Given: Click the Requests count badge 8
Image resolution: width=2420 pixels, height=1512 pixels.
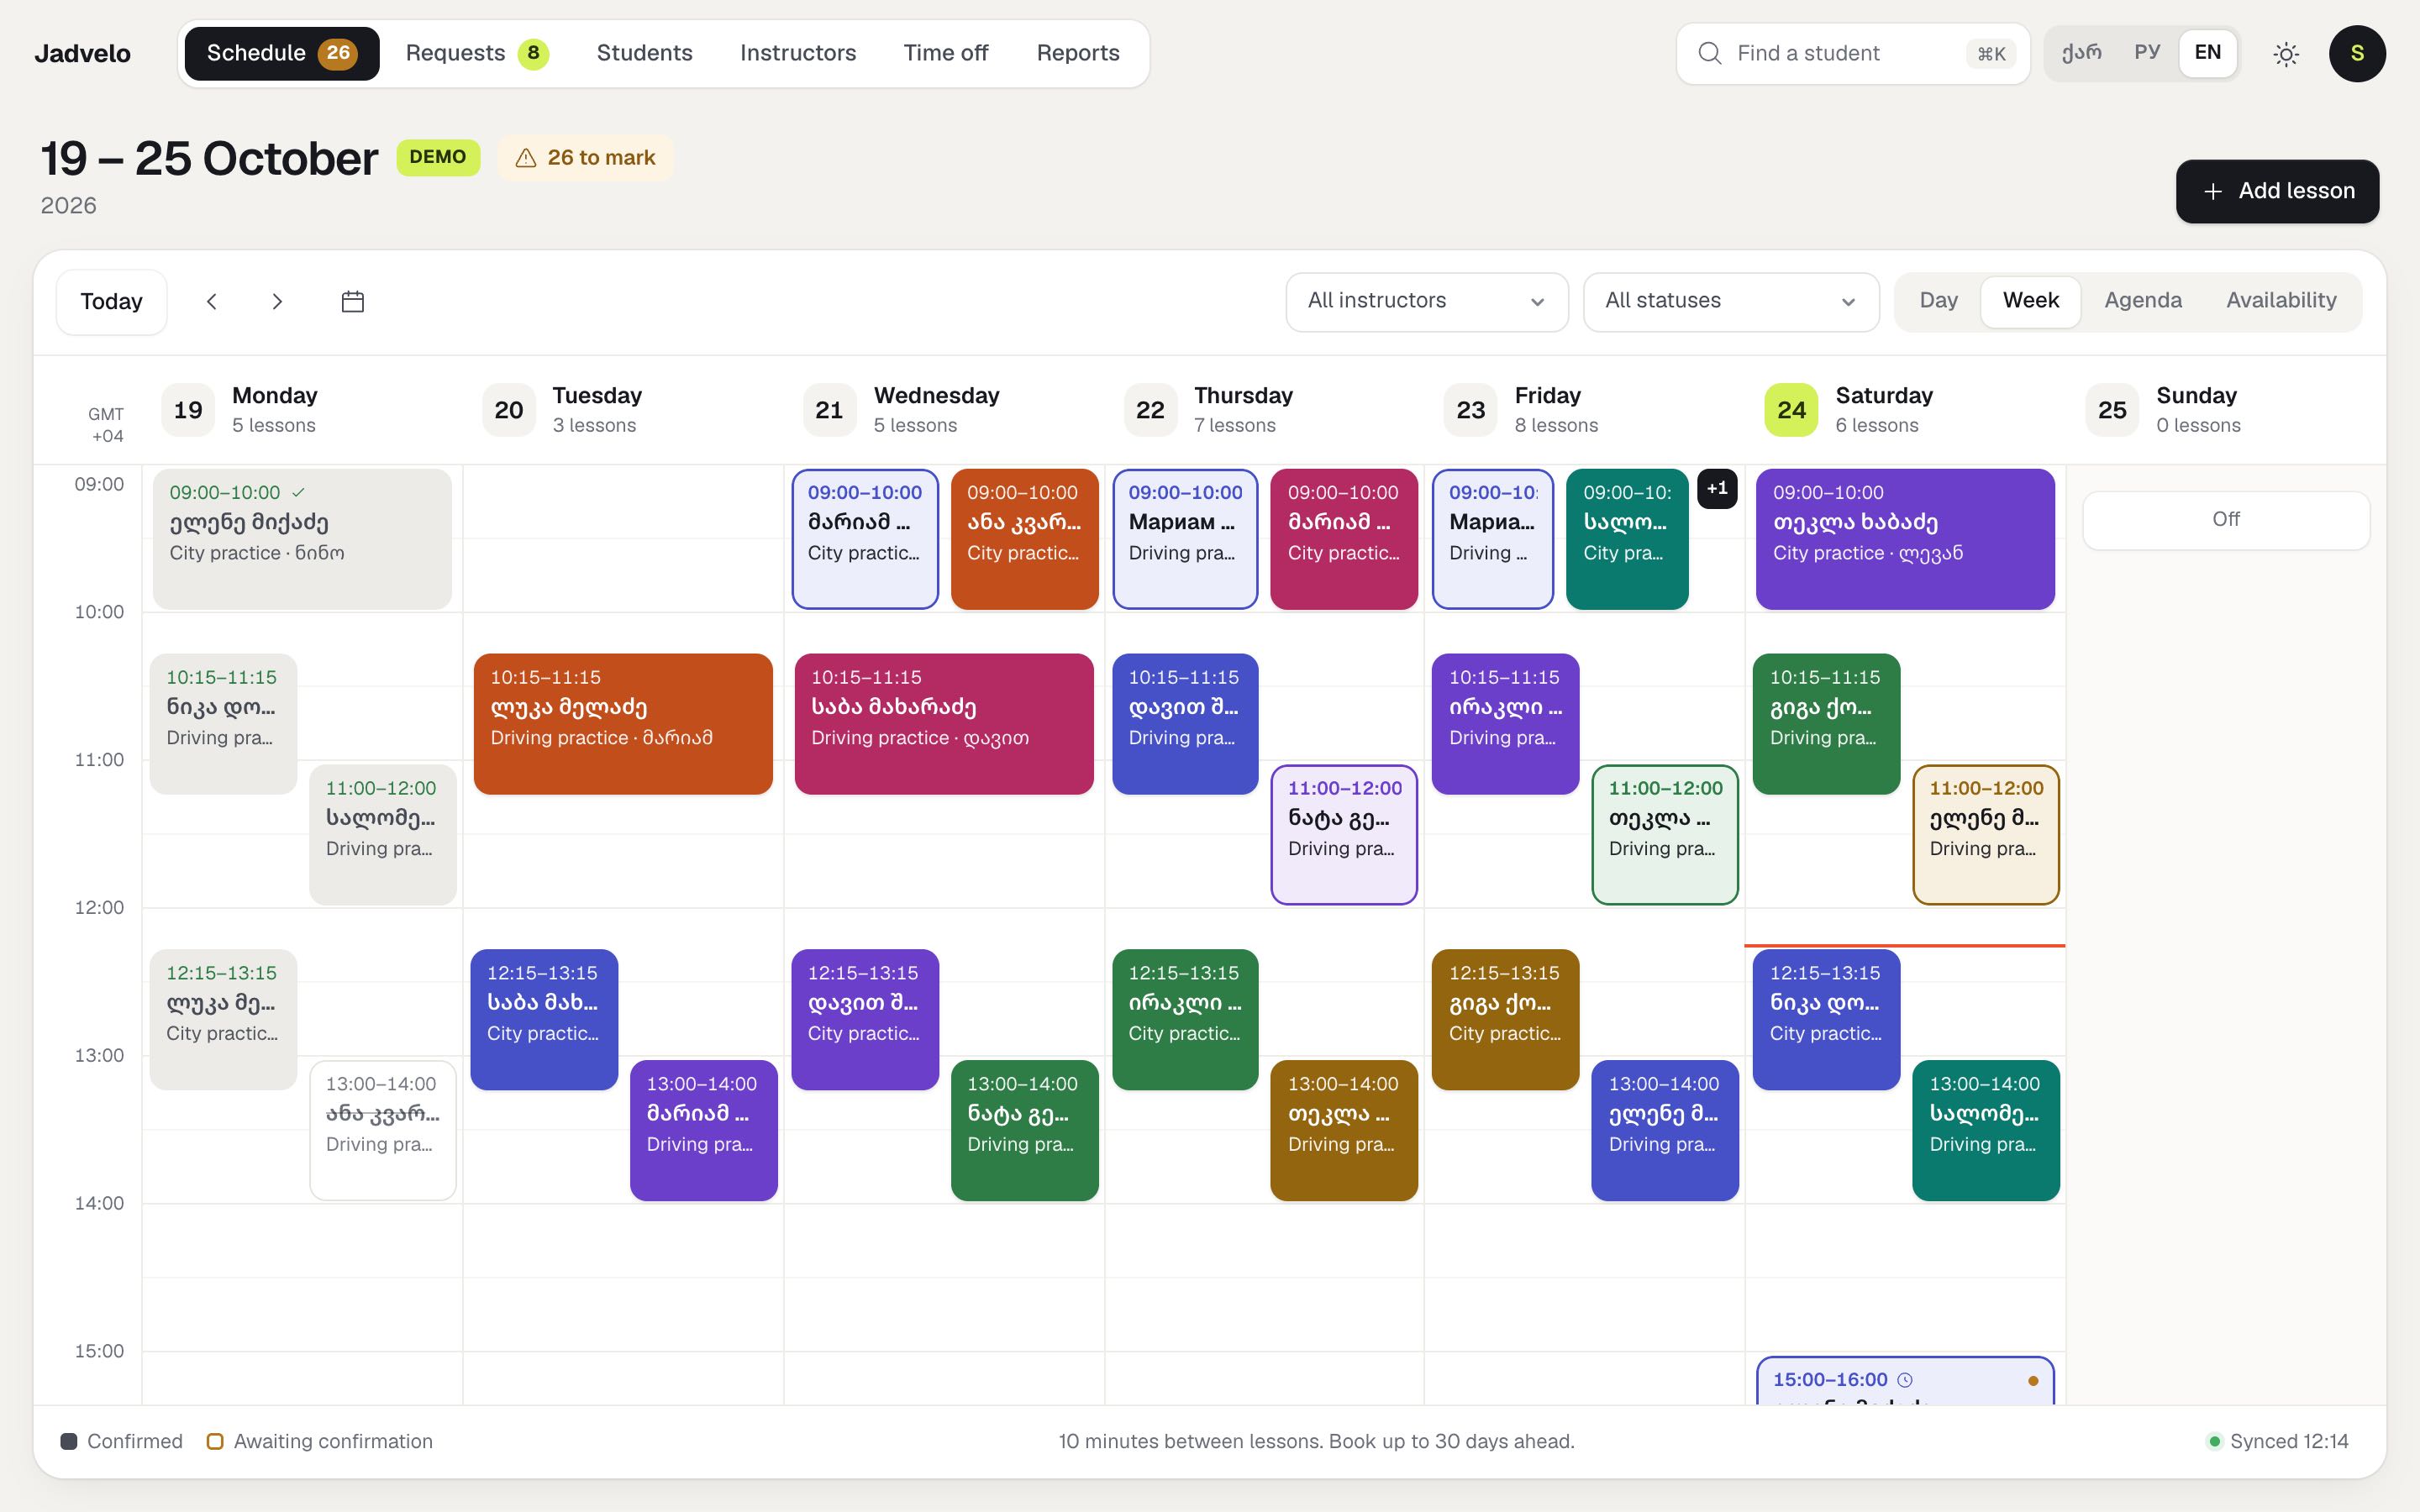Looking at the screenshot, I should pos(533,53).
